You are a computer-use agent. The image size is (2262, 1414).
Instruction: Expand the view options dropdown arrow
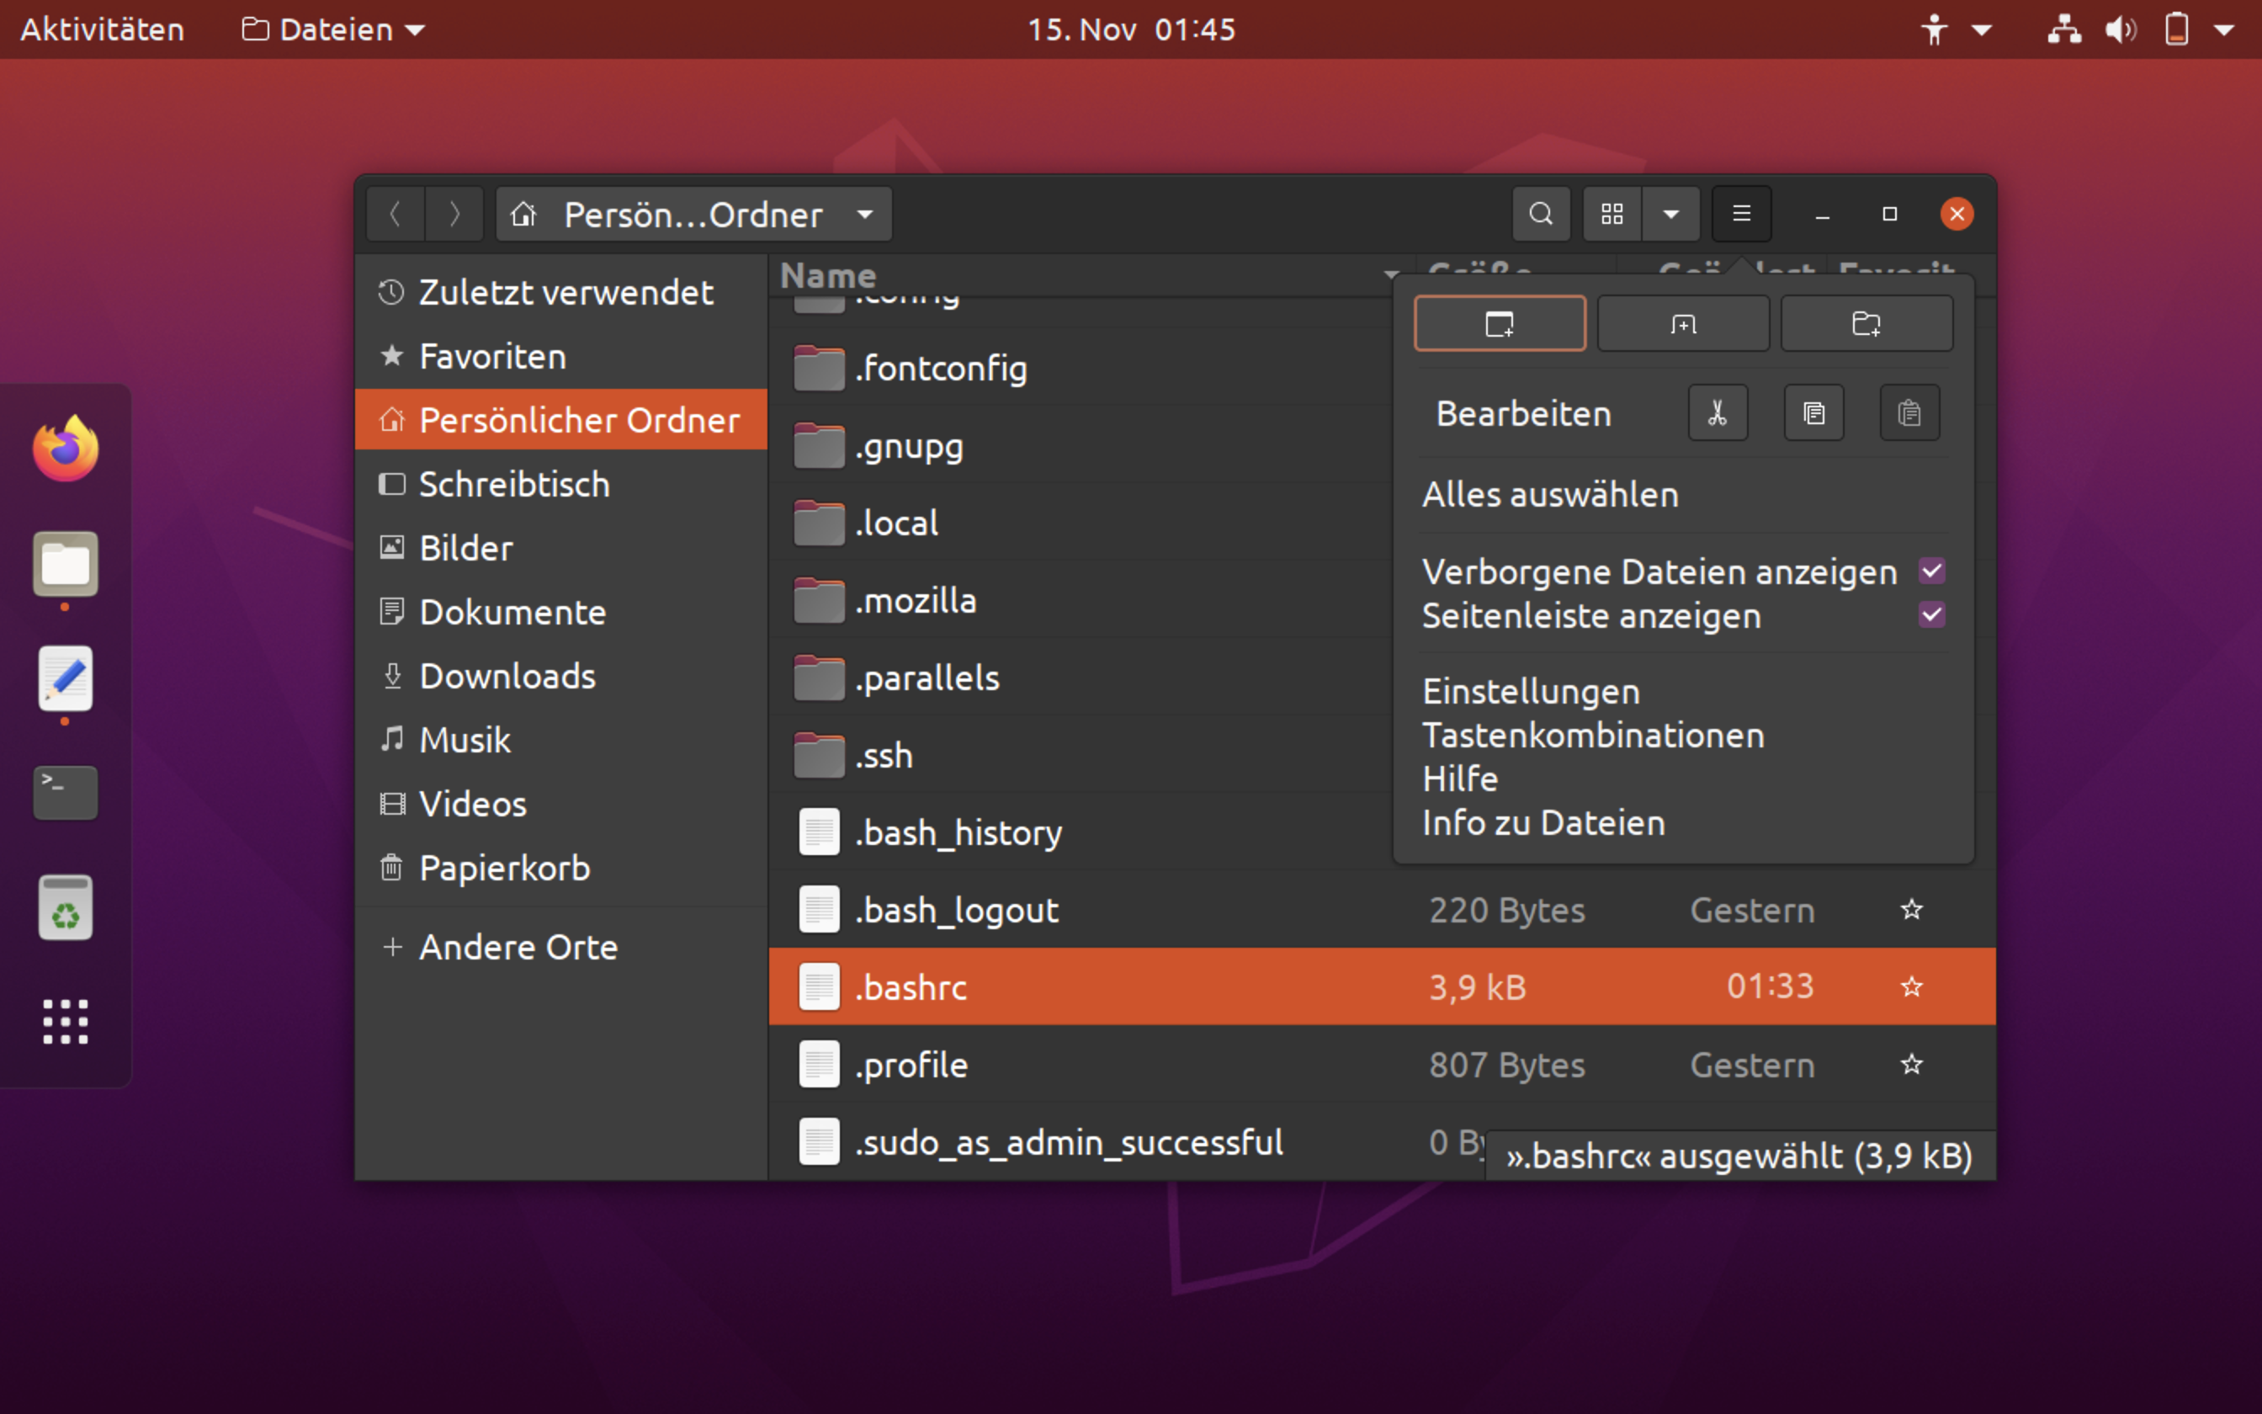1672,214
